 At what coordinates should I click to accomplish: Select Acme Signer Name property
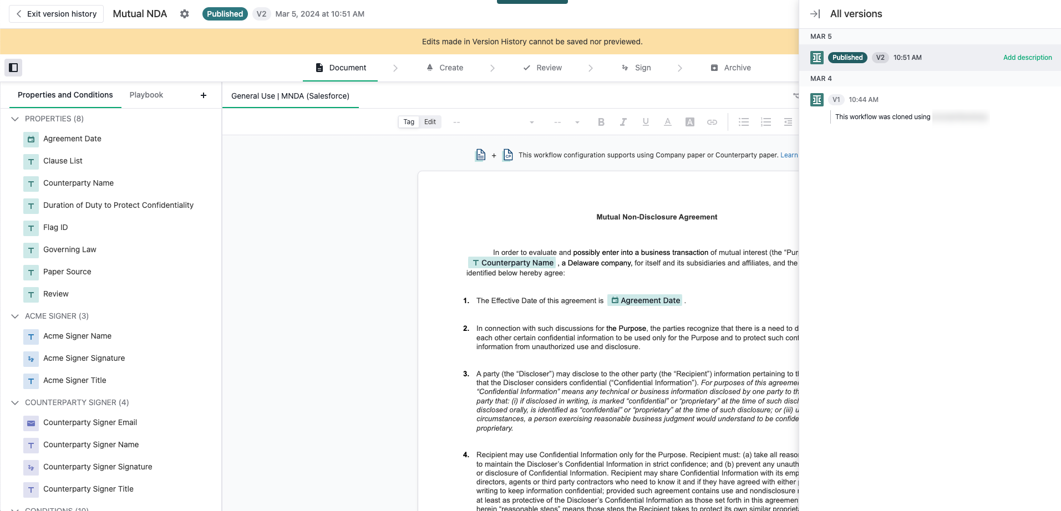click(x=77, y=336)
